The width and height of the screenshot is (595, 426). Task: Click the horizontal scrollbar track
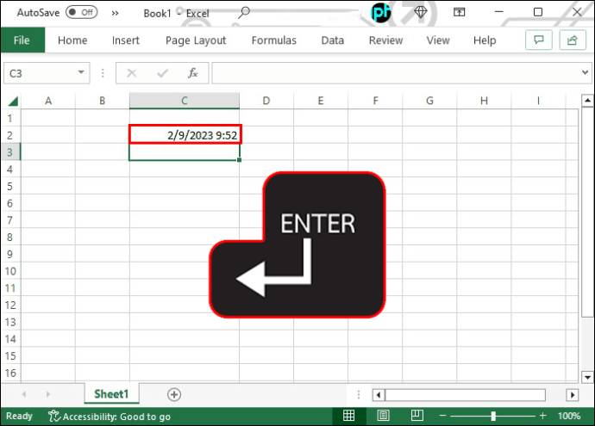pos(466,395)
